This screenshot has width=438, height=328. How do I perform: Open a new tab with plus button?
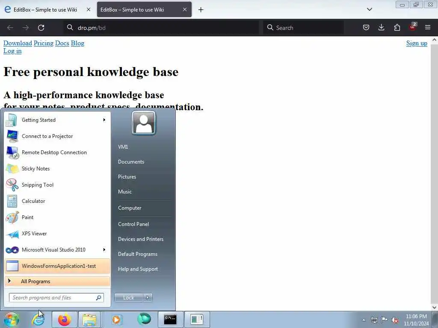201,10
